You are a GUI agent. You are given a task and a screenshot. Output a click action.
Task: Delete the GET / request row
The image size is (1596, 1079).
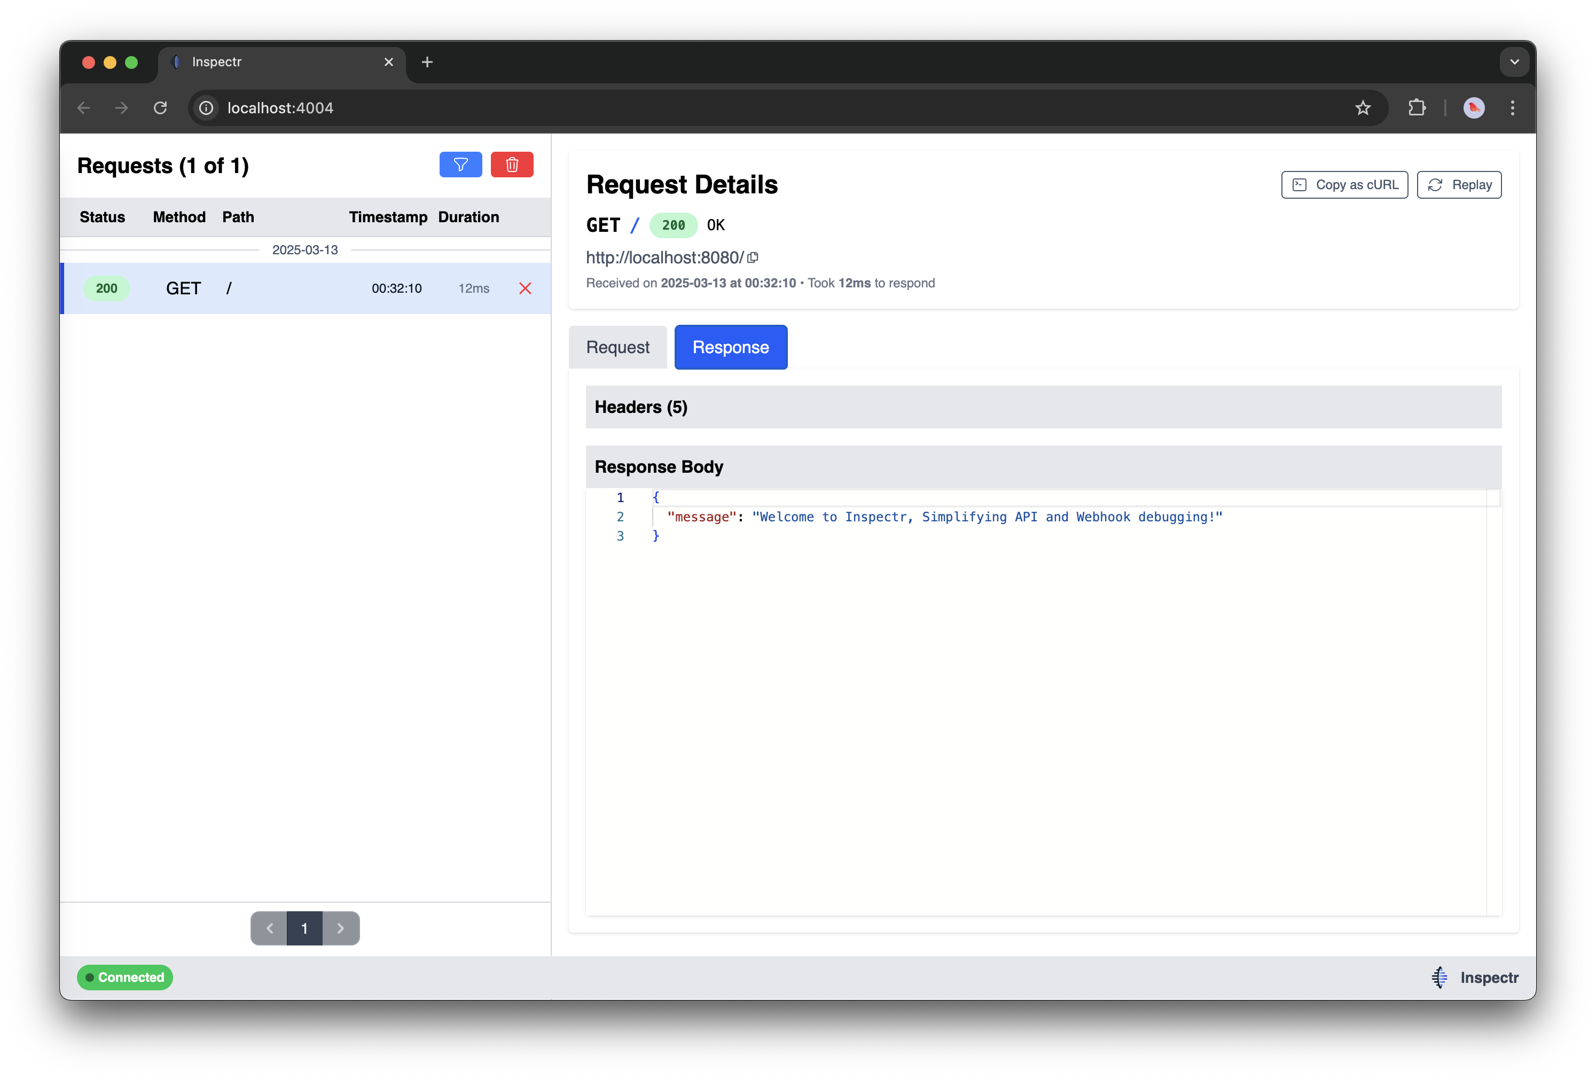tap(526, 288)
